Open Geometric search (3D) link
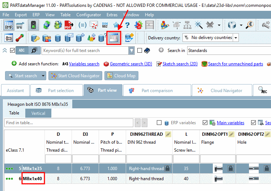The image size is (271, 191). tap(131, 64)
